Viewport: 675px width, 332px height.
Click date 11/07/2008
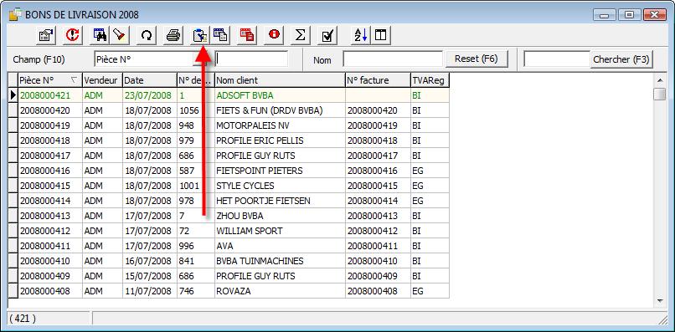(148, 291)
